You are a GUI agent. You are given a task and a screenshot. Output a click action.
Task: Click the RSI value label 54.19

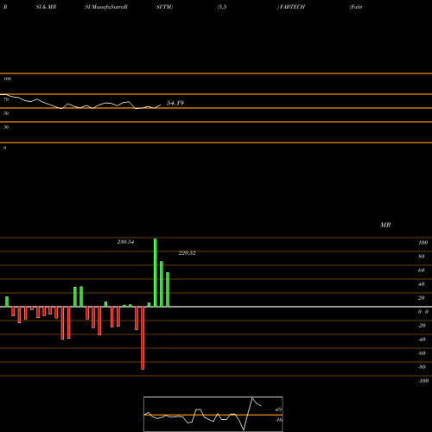(175, 103)
